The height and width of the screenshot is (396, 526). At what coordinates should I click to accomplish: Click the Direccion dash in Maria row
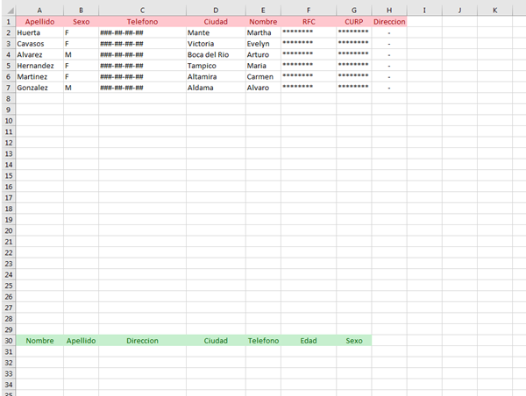(x=389, y=66)
